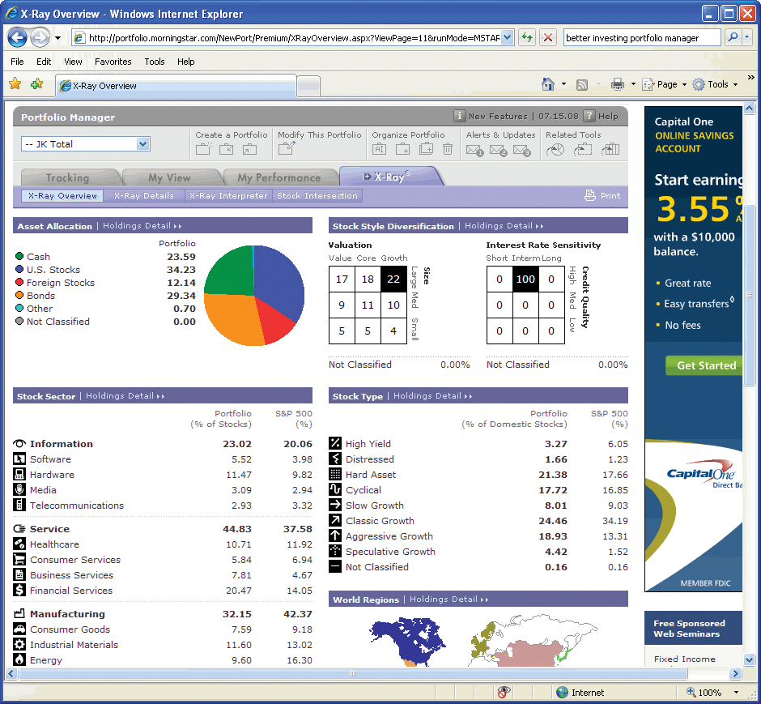Switch to the My Performance tab

(x=278, y=177)
